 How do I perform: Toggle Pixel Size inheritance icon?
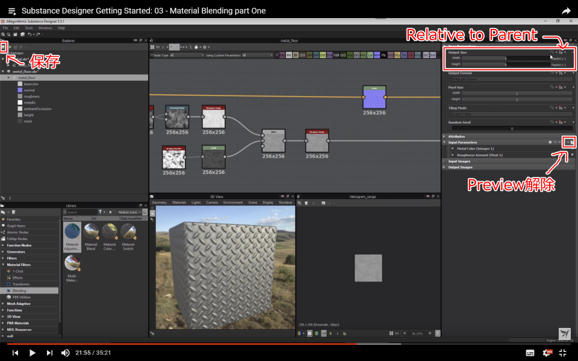[561, 87]
